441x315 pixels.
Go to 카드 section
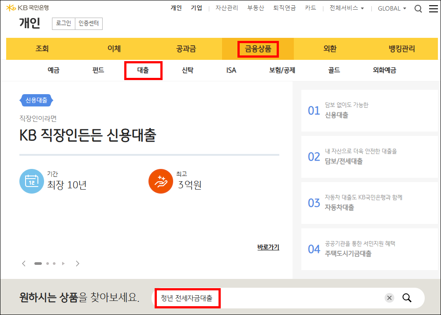[x=311, y=8]
